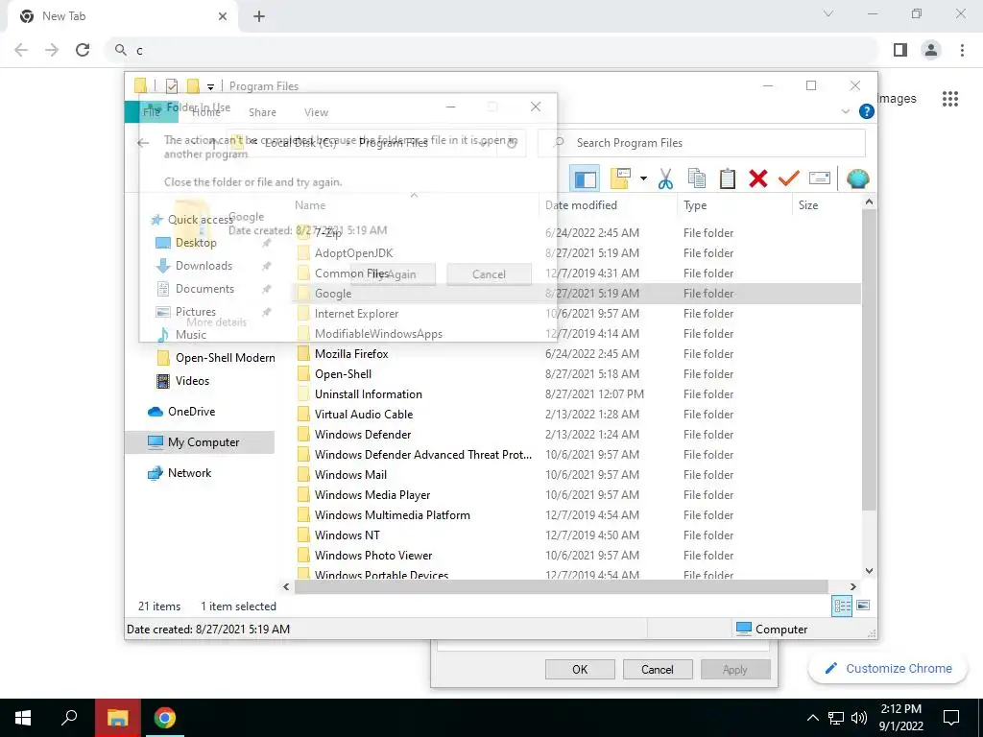Click the Search Program Files box
Screen dimensions: 983x737
(x=702, y=143)
